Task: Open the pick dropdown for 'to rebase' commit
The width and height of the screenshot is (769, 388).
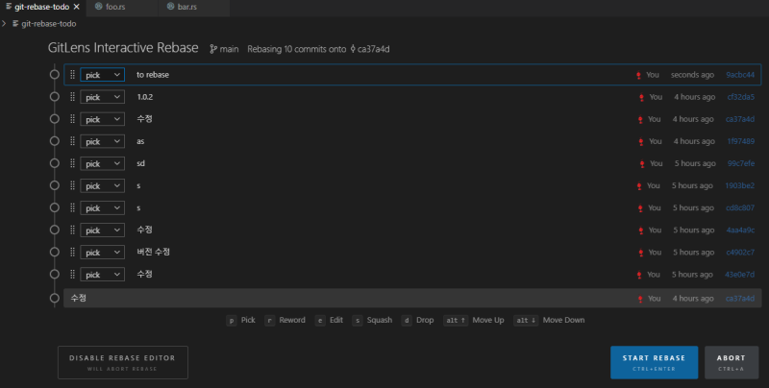Action: (x=102, y=75)
